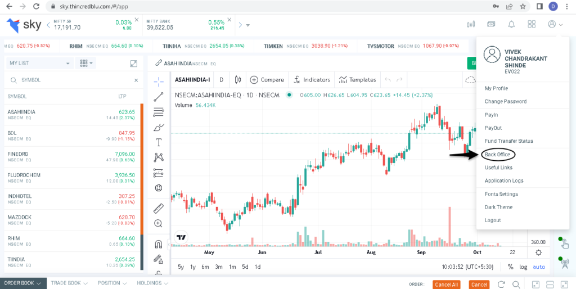The width and height of the screenshot is (576, 289).
Task: Select ASAHIINDIA row in watchlist
Action: pyautogui.click(x=71, y=115)
